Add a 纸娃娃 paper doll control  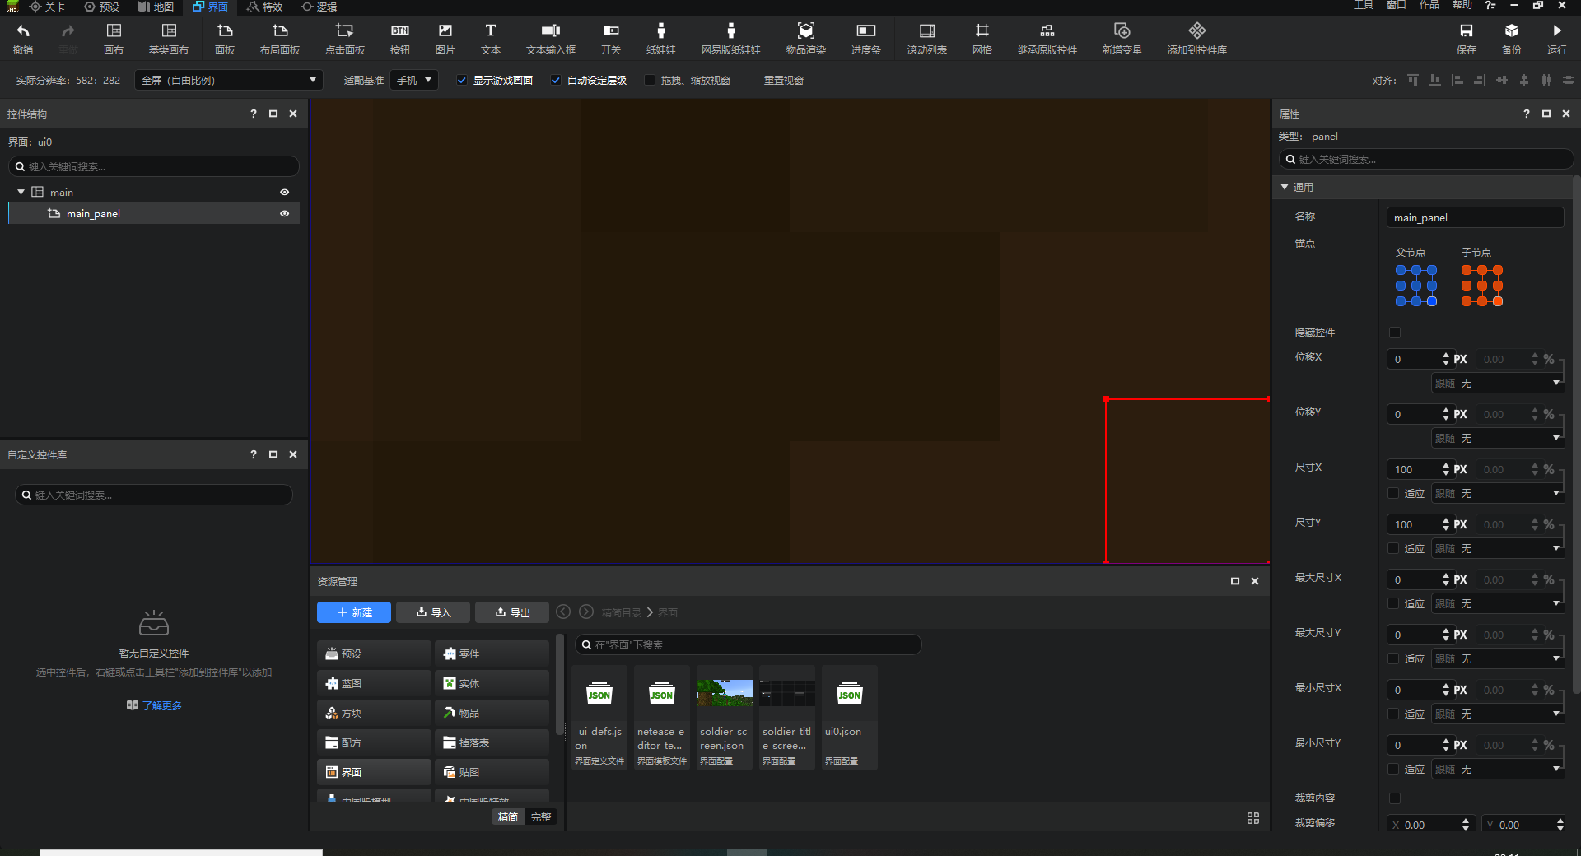pos(660,38)
